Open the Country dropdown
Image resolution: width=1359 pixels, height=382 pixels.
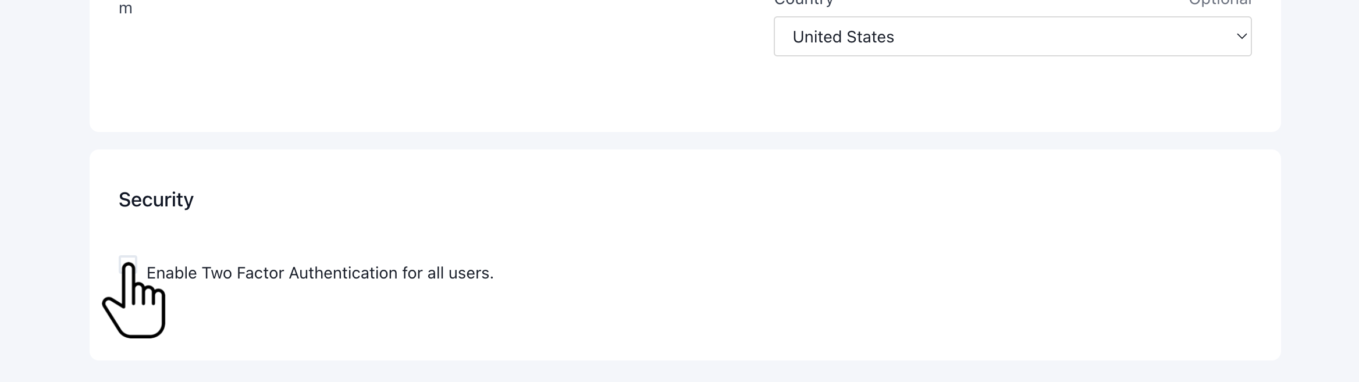[x=1012, y=37]
